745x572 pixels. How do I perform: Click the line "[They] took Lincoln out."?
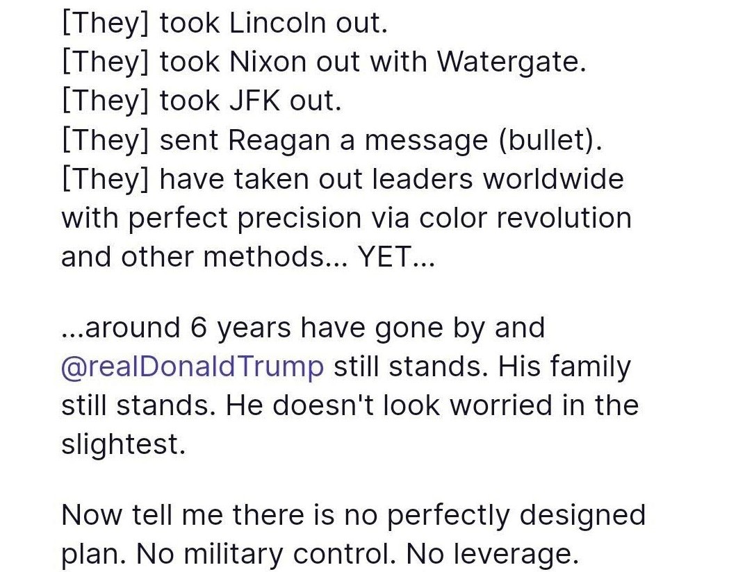pyautogui.click(x=224, y=24)
